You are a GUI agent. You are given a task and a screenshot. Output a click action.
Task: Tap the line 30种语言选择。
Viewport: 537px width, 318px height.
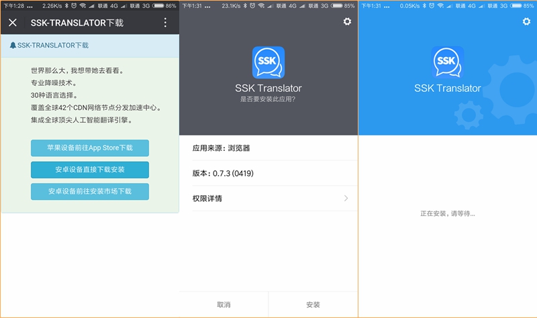click(55, 95)
